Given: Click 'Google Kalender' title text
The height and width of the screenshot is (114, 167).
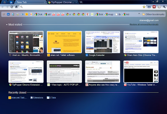Looking at the screenshot, I should tap(97, 55).
